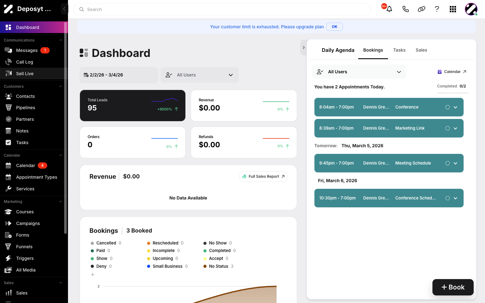Open the user profile avatar
485x303 pixels.
[x=471, y=9]
